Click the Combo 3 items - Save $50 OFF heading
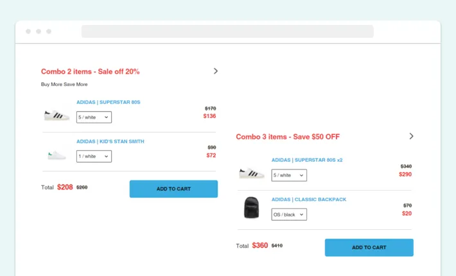The height and width of the screenshot is (276, 456). (288, 137)
